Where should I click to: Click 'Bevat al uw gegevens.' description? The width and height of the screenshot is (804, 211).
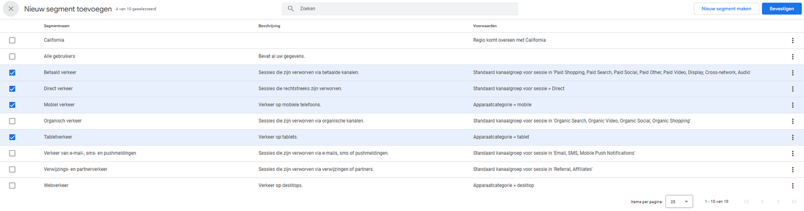click(281, 57)
